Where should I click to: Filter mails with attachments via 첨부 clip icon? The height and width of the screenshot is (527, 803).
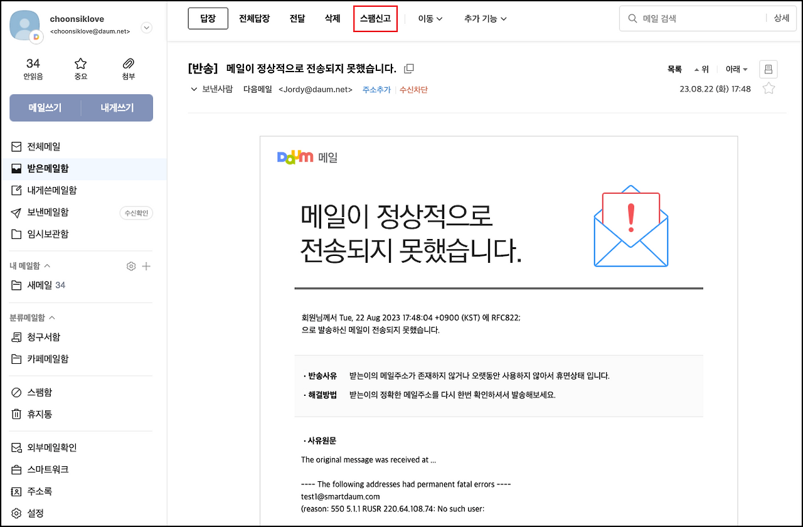click(x=128, y=69)
